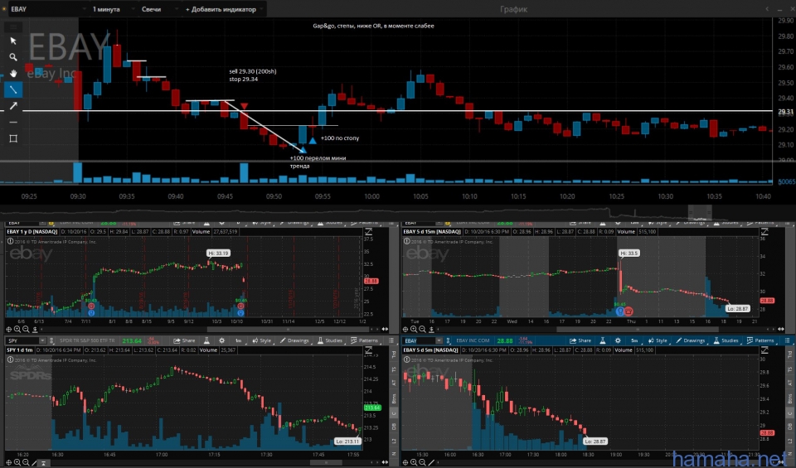This screenshot has height=468, width=796.
Task: Select the rectangle drawing tool
Action: [13, 138]
